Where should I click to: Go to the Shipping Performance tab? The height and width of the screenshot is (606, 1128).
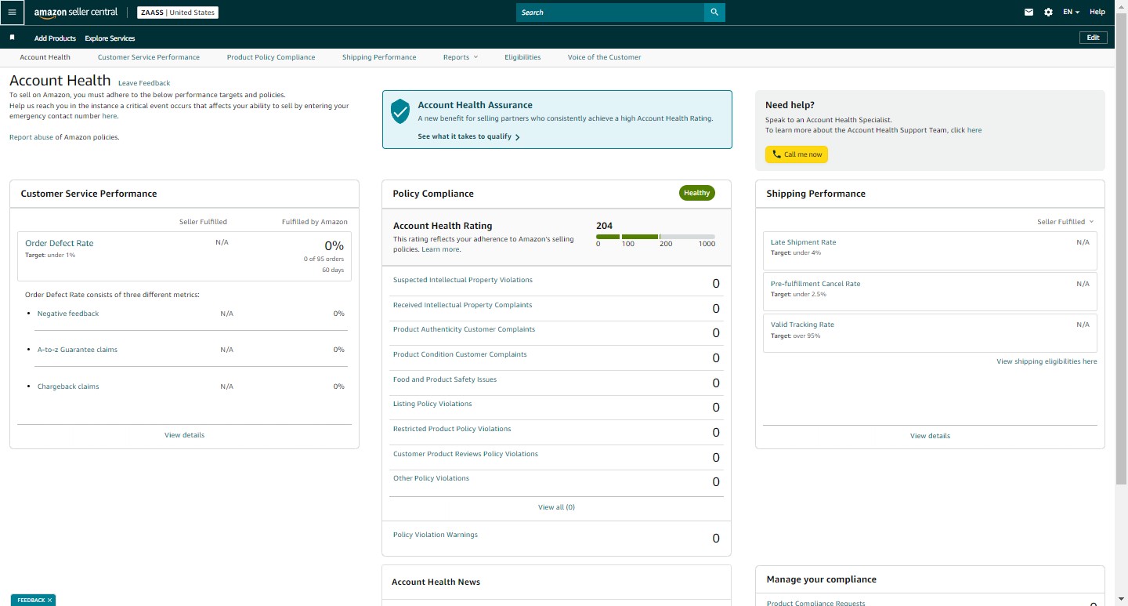coord(379,57)
